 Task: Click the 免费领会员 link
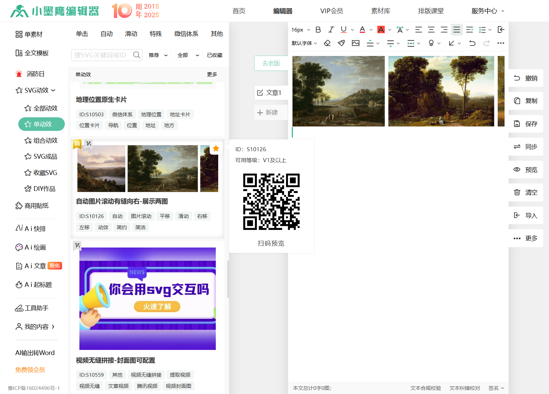30,370
